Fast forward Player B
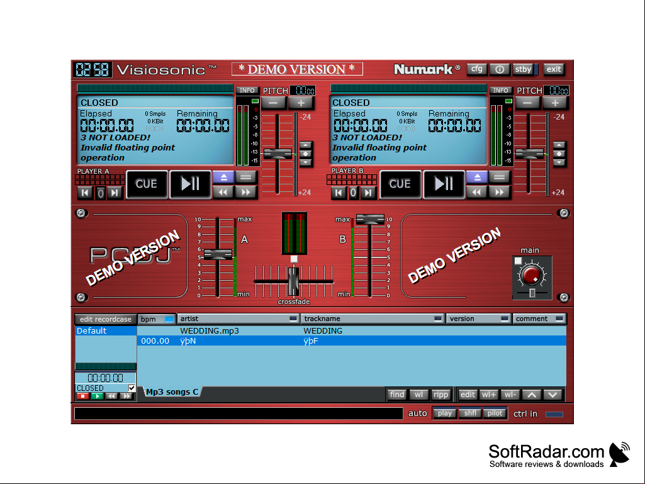Image resolution: width=645 pixels, height=484 pixels. (x=500, y=192)
